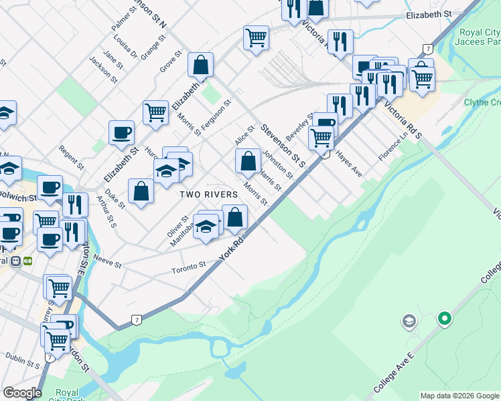The height and width of the screenshot is (401, 501).
Task: Select the Johnston St label
Action: point(277,164)
